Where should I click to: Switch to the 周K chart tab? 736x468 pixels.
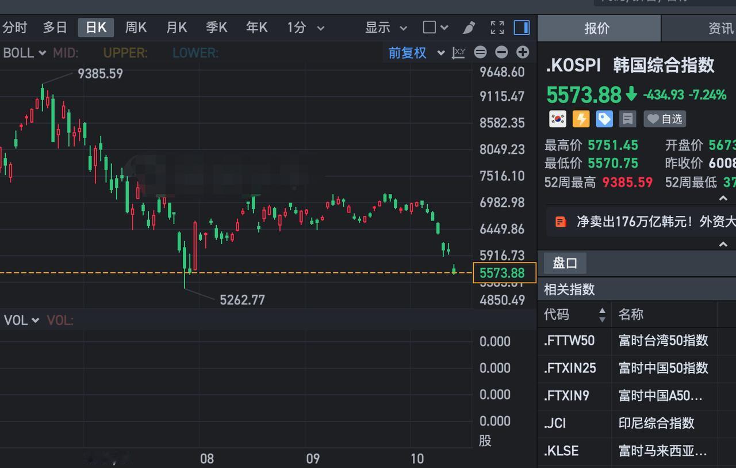tap(136, 27)
